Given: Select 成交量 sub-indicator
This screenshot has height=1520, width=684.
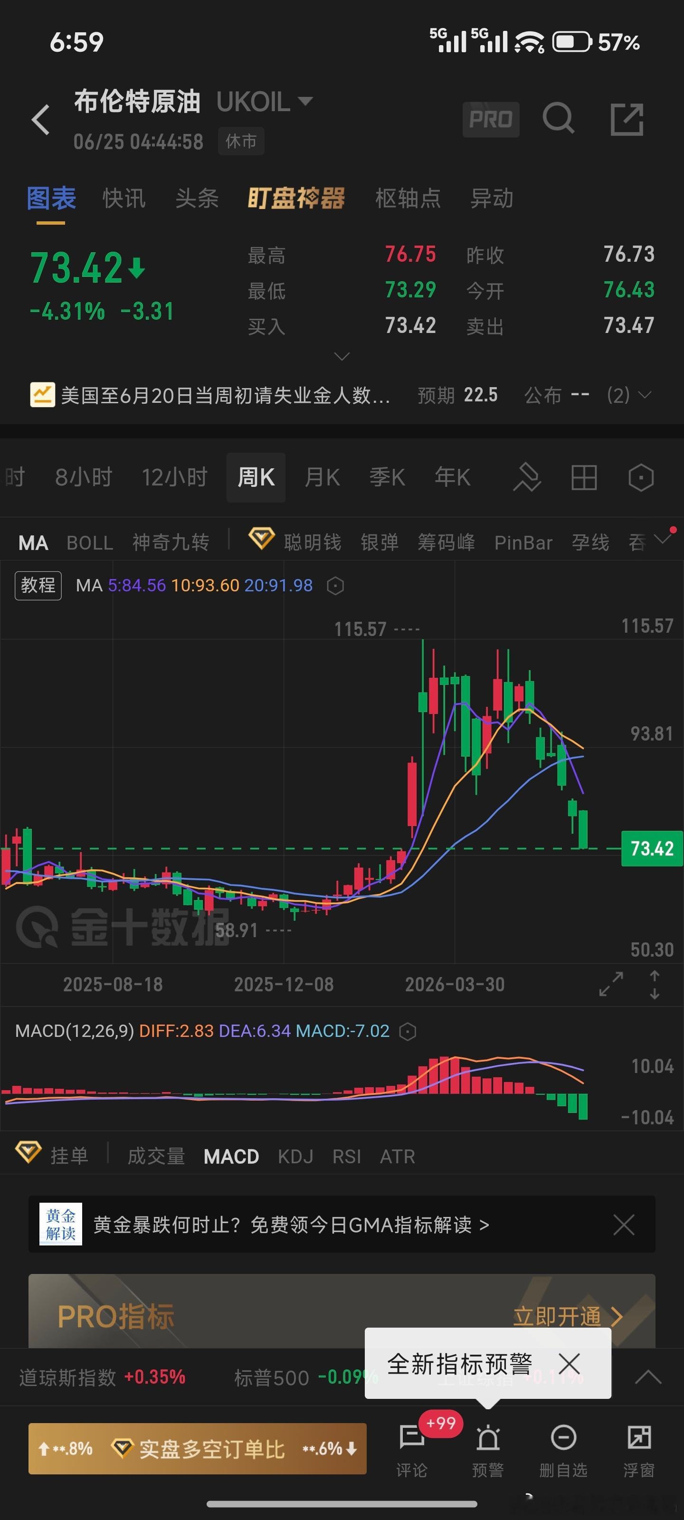Looking at the screenshot, I should (x=156, y=1156).
